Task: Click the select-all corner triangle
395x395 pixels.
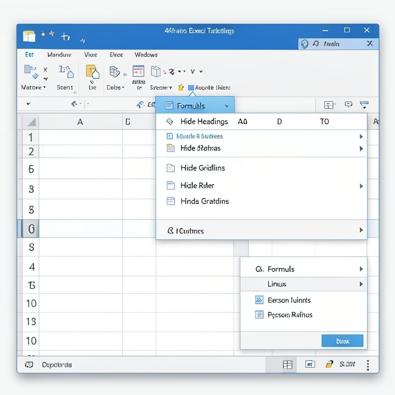Action: (x=32, y=122)
